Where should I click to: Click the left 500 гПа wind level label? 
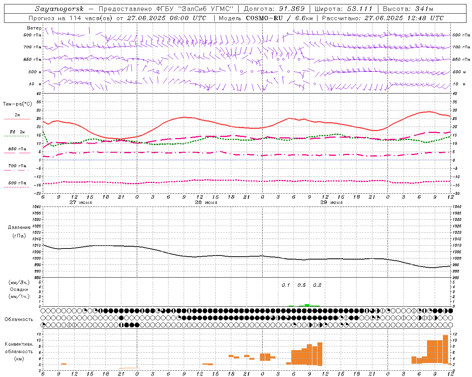click(32, 35)
